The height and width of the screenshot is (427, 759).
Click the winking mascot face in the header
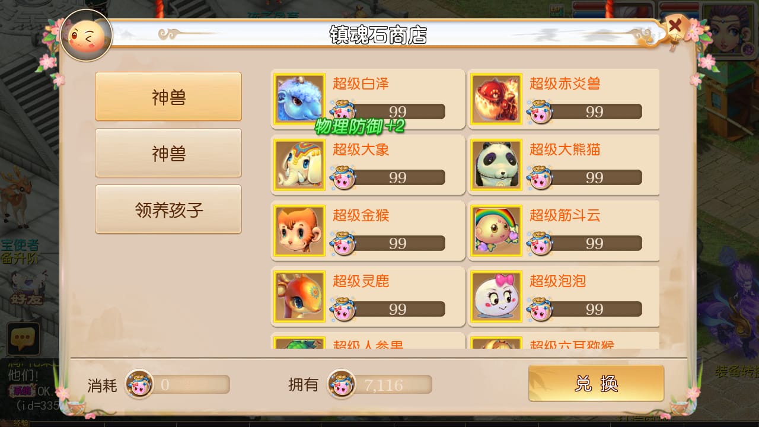click(87, 36)
